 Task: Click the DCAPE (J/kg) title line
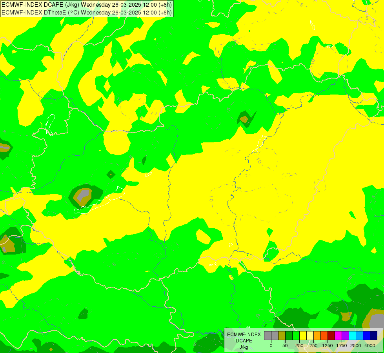coord(87,5)
